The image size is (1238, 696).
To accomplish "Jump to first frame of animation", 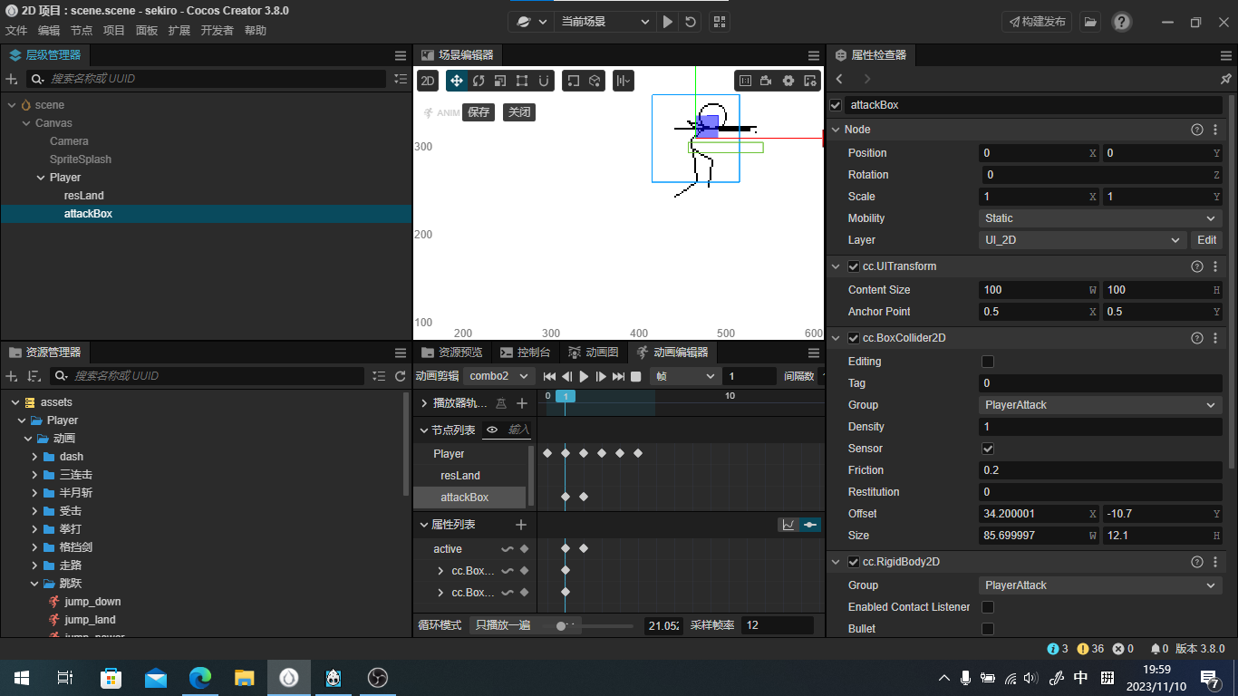I will (x=549, y=376).
